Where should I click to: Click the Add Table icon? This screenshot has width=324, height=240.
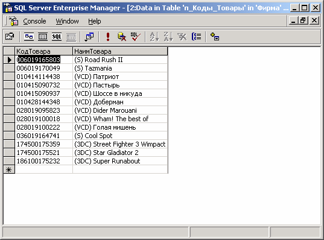pyautogui.click(x=215, y=37)
